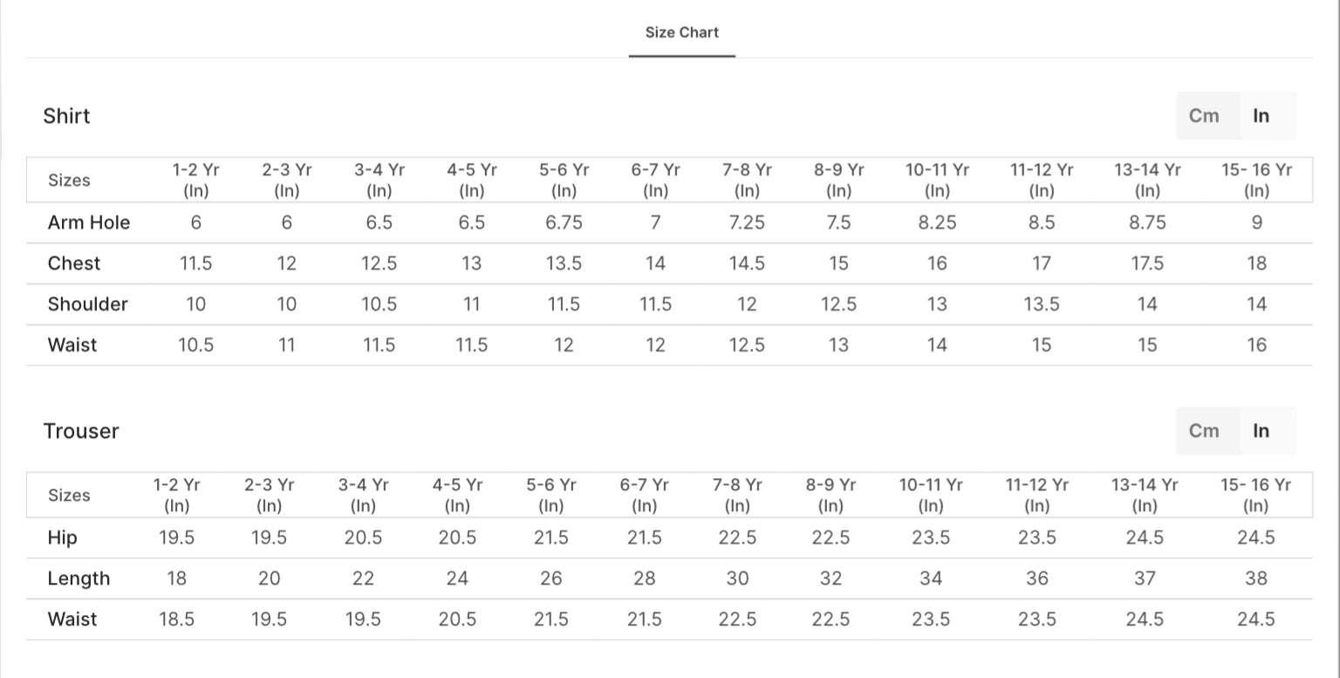The width and height of the screenshot is (1340, 678).
Task: Click the Chest row label
Action: pyautogui.click(x=74, y=264)
